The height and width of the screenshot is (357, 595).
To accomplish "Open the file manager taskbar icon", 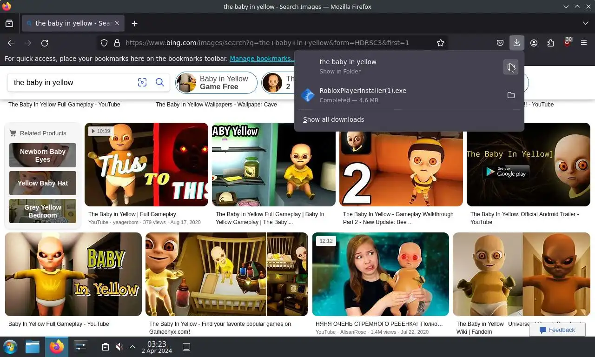I will (33, 347).
